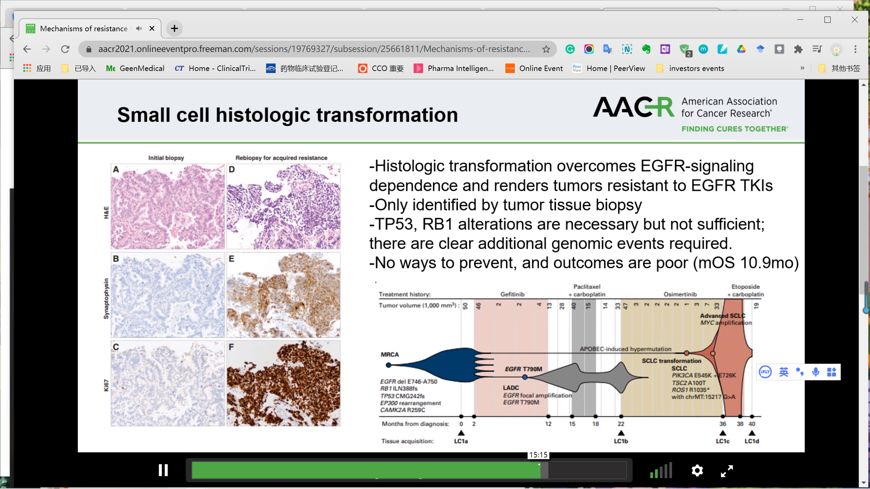This screenshot has height=489, width=870.
Task: Toggle iFLY punctuation mode
Action: click(x=800, y=372)
